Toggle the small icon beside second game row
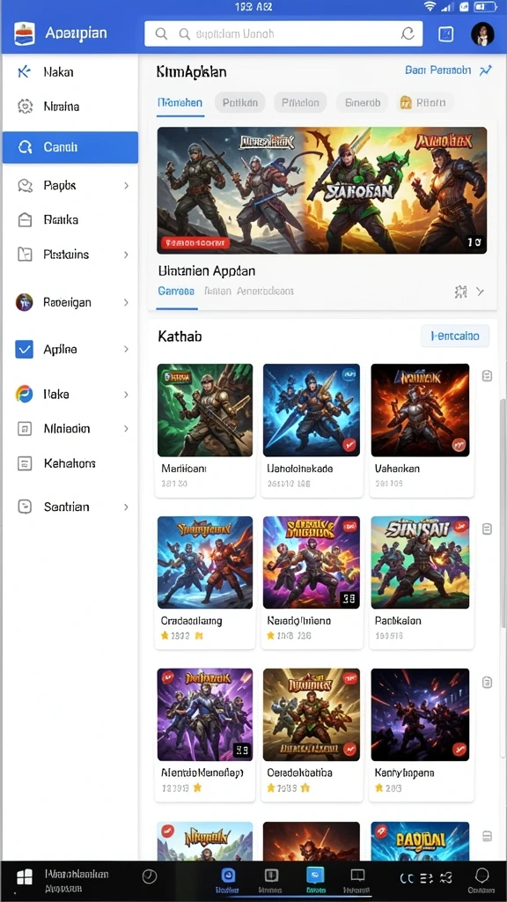The image size is (507, 902). (x=487, y=529)
